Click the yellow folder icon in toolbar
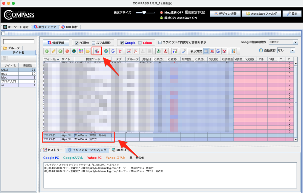This screenshot has width=303, height=193. tap(88, 51)
